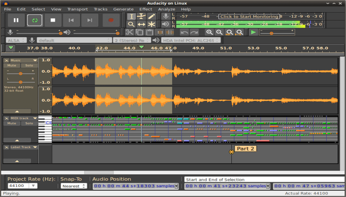
Task: Open the Generate menu
Action: (123, 9)
